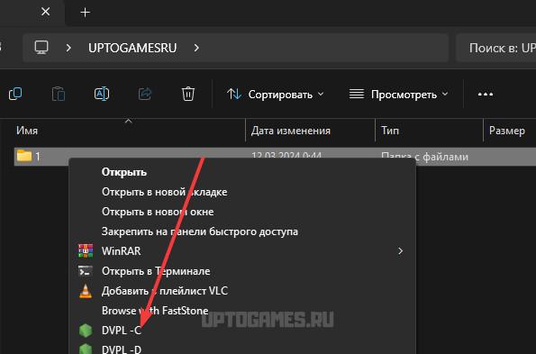Screen dimensions: 536x354
Task: Click the This PC monitor icon
Action: (41, 48)
